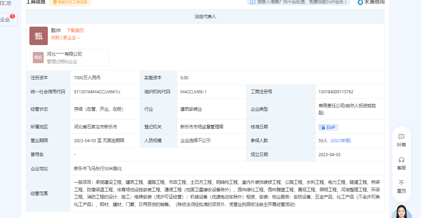This screenshot has height=218, width=421.
Task: Click the 50人 insured count
Action: click(323, 140)
